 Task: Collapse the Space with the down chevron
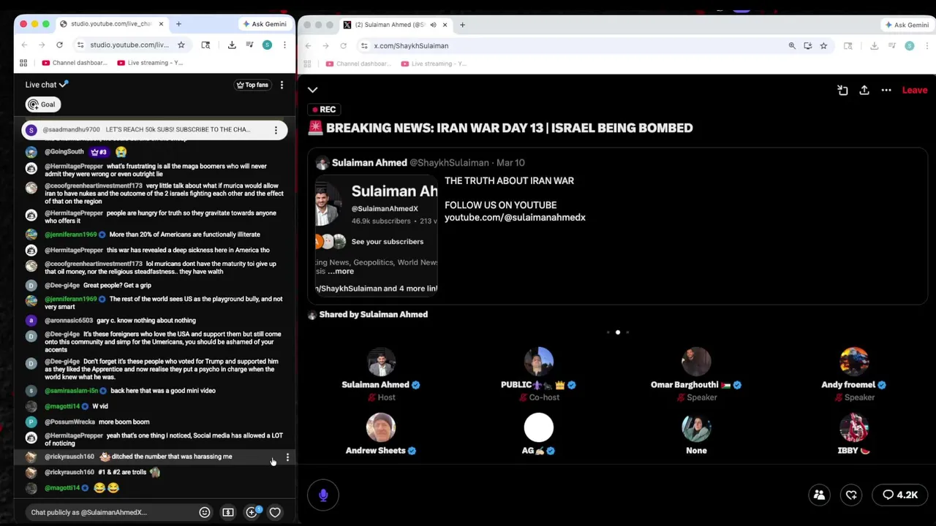pyautogui.click(x=313, y=90)
